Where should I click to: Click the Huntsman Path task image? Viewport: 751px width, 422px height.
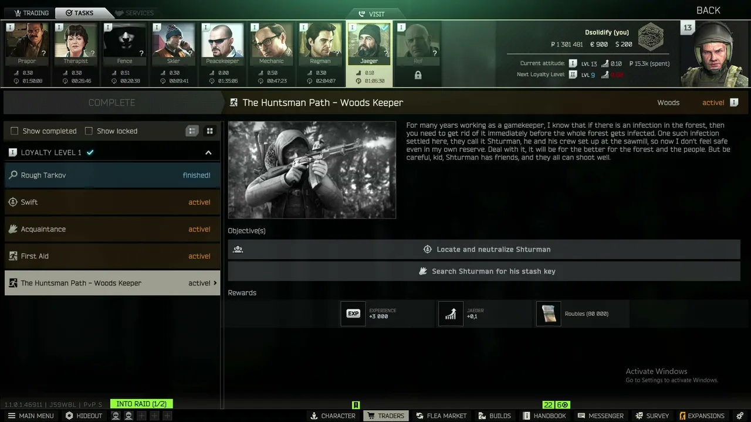[312, 170]
